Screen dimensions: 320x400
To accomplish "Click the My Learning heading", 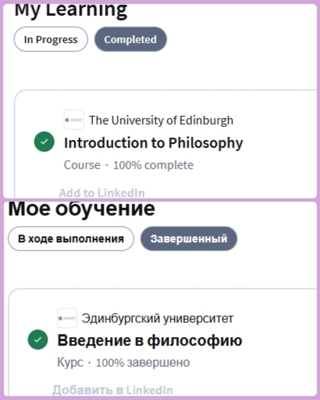I will click(71, 10).
